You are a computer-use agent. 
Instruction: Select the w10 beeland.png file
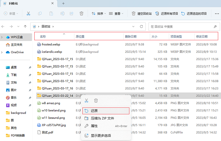tap(54, 110)
